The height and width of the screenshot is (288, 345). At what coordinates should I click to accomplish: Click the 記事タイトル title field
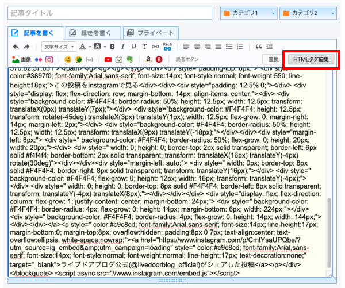pyautogui.click(x=110, y=13)
